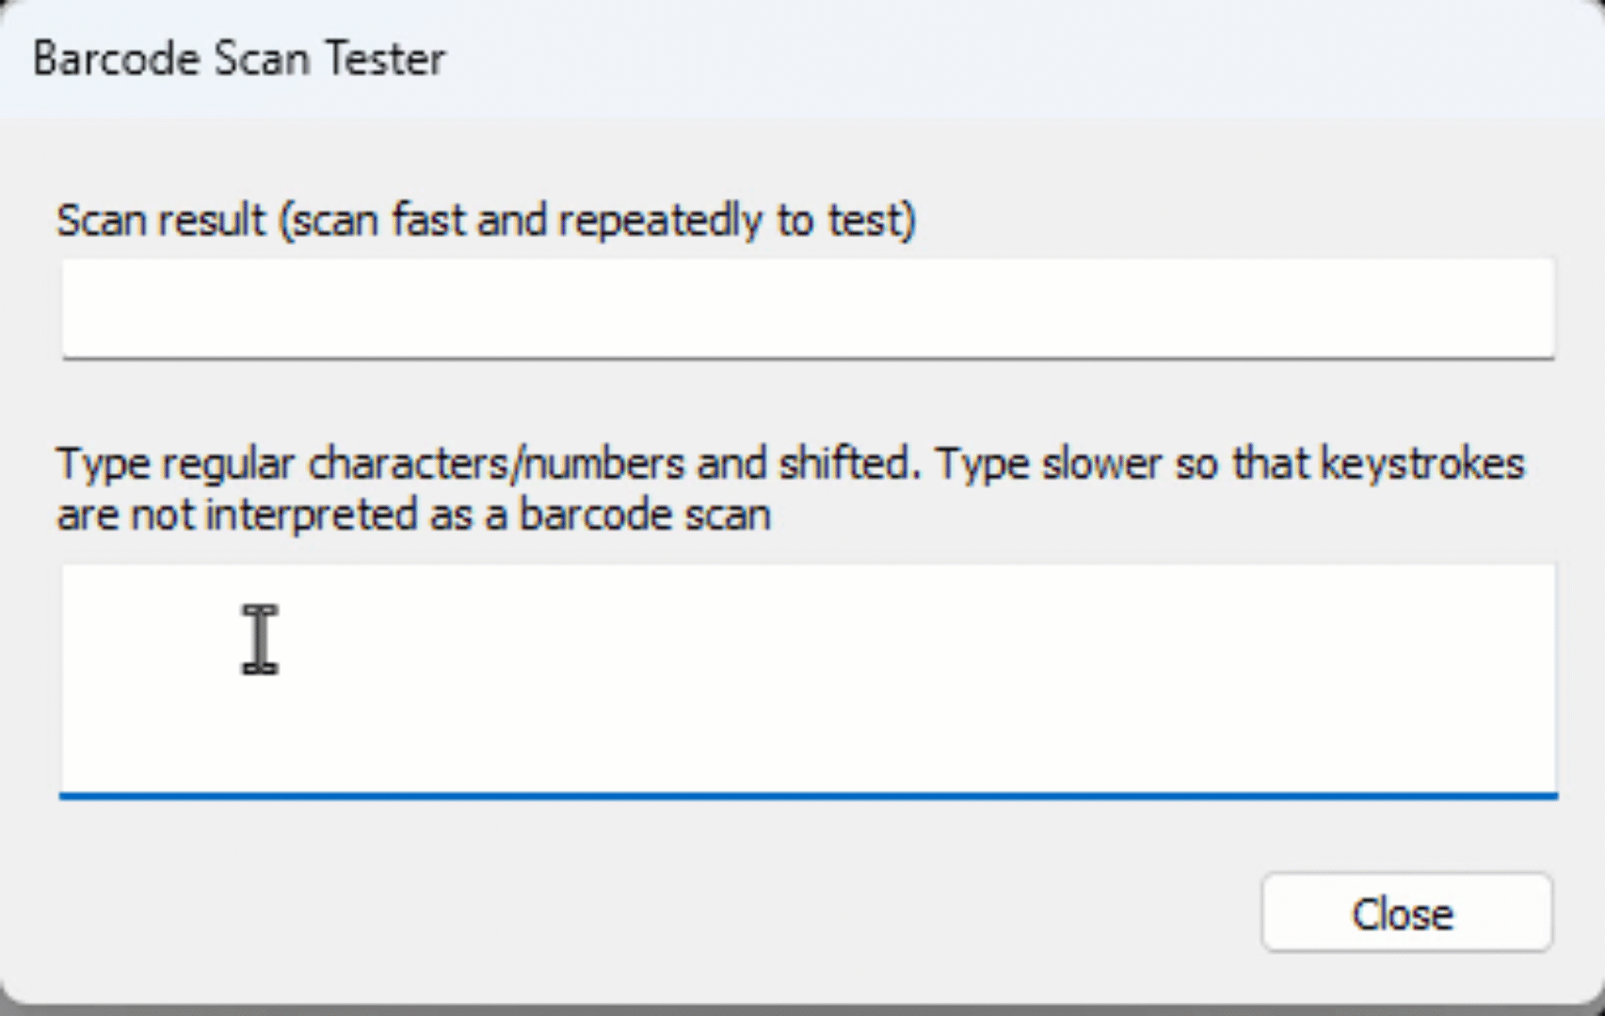Activate the text field under 'Scan result'

point(808,308)
